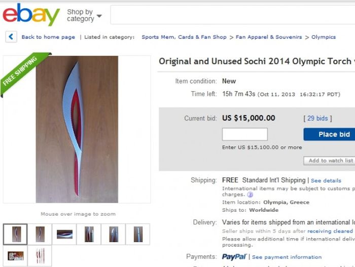Click Add to watch list button
The height and width of the screenshot is (267, 355).
point(331,161)
